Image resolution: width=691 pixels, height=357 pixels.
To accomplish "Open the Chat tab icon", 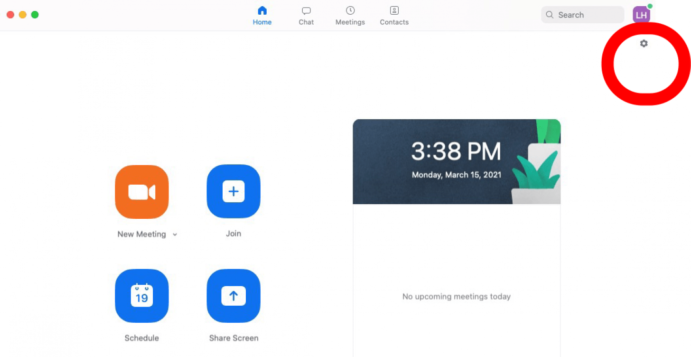I will (306, 10).
